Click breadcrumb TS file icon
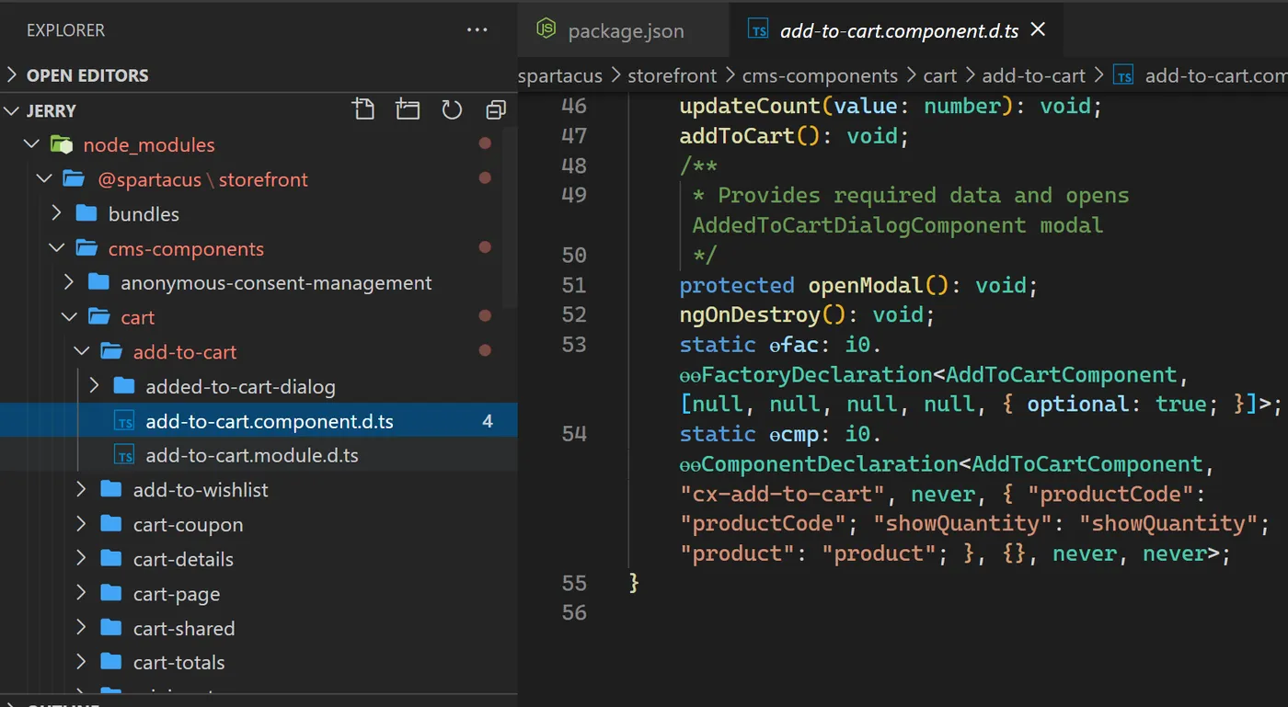This screenshot has height=707, width=1288. click(1123, 75)
